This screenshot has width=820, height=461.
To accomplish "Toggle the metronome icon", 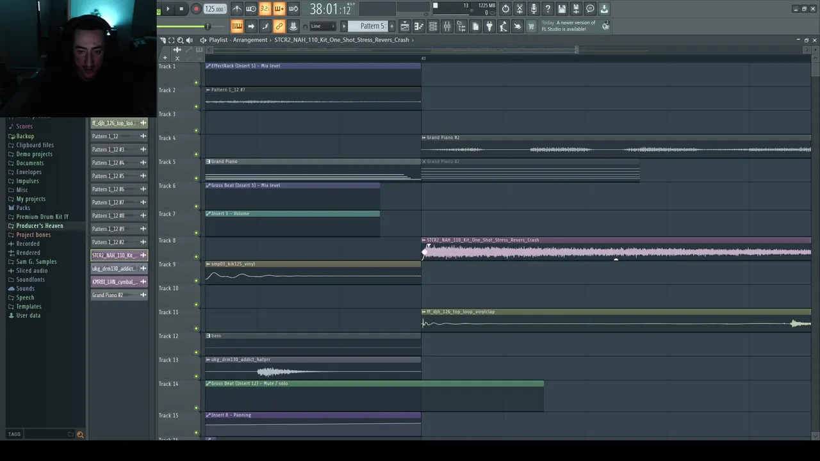I will coord(237,9).
